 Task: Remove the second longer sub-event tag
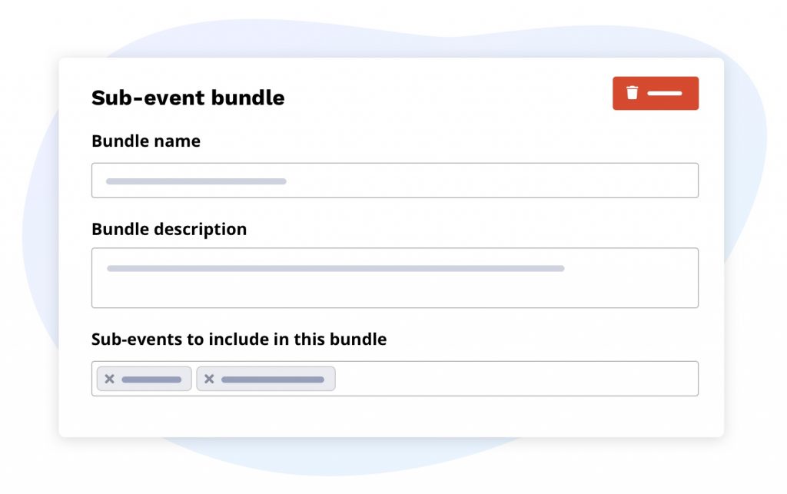click(209, 379)
